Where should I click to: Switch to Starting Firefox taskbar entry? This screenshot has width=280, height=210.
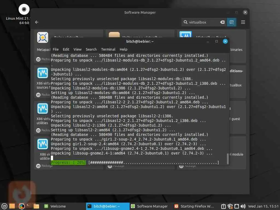coord(194,206)
